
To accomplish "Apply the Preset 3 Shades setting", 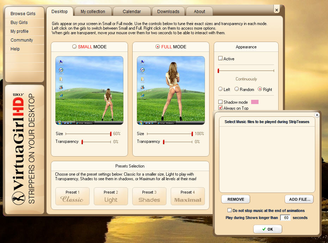I will tap(149, 196).
